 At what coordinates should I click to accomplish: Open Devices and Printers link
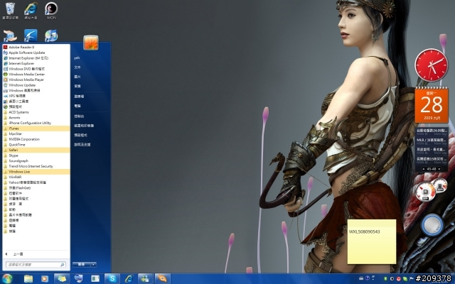(84, 126)
